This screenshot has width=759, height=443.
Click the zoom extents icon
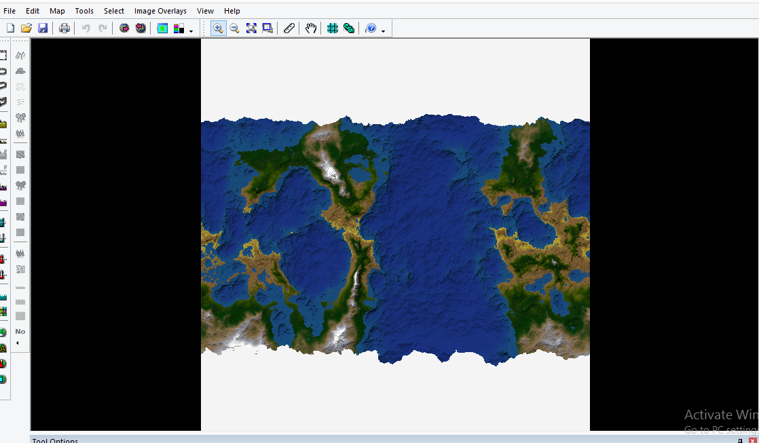click(x=251, y=28)
